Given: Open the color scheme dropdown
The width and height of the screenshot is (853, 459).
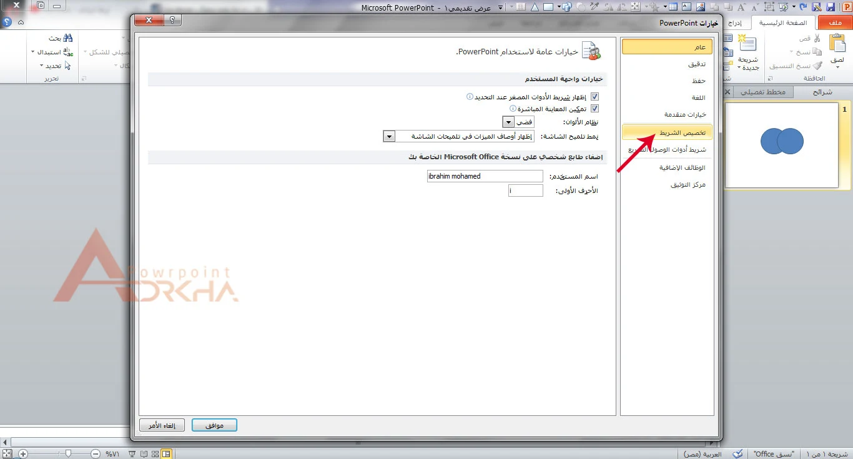Looking at the screenshot, I should (x=508, y=122).
